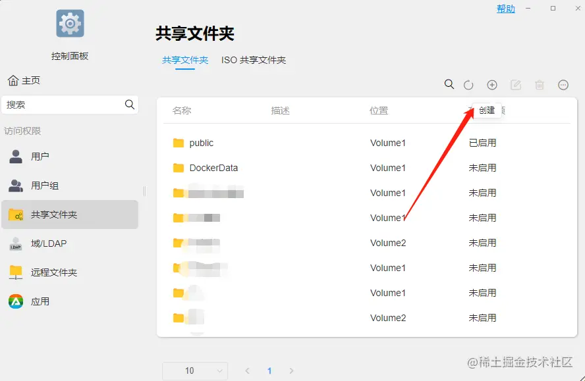
Task: Select page number 1
Action: click(x=269, y=370)
